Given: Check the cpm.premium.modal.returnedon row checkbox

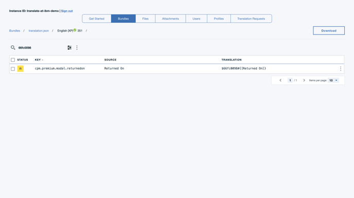Looking at the screenshot, I should 13,69.
